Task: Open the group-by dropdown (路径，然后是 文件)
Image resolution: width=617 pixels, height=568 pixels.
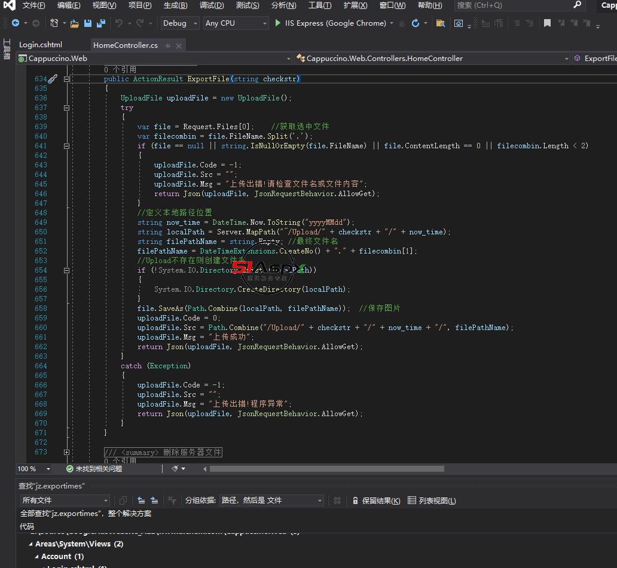Action: tap(271, 500)
